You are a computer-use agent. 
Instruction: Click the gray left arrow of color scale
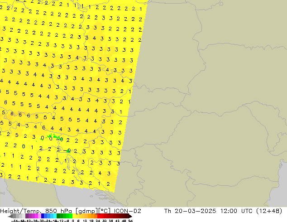point(10,216)
